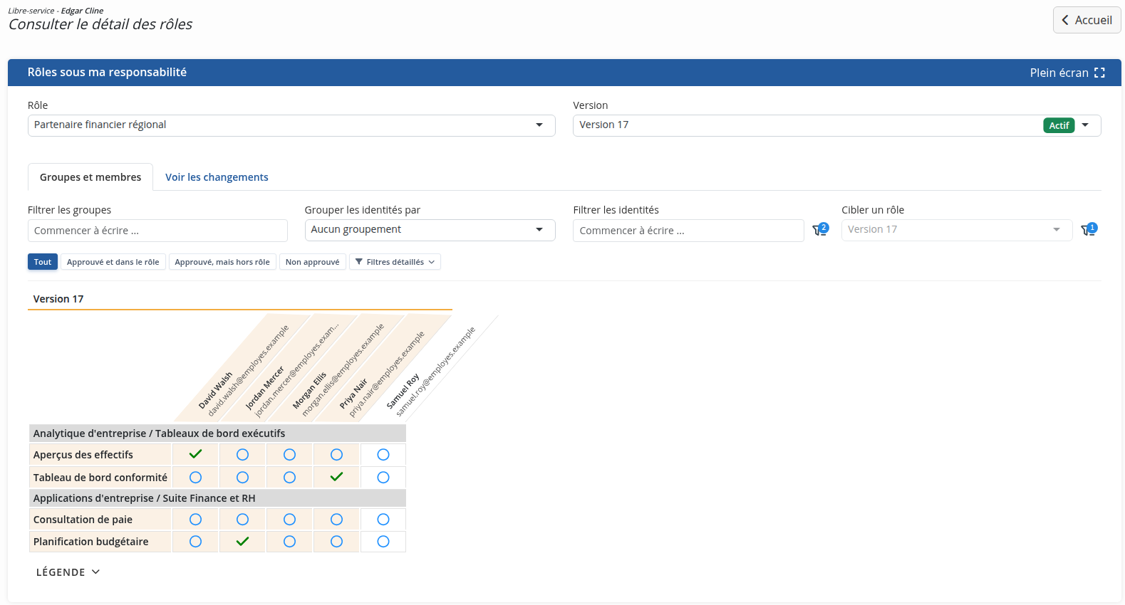Click Priya Nair's checkmark for Tableau de bord conformité
Screen dimensions: 1125x605
(x=336, y=477)
